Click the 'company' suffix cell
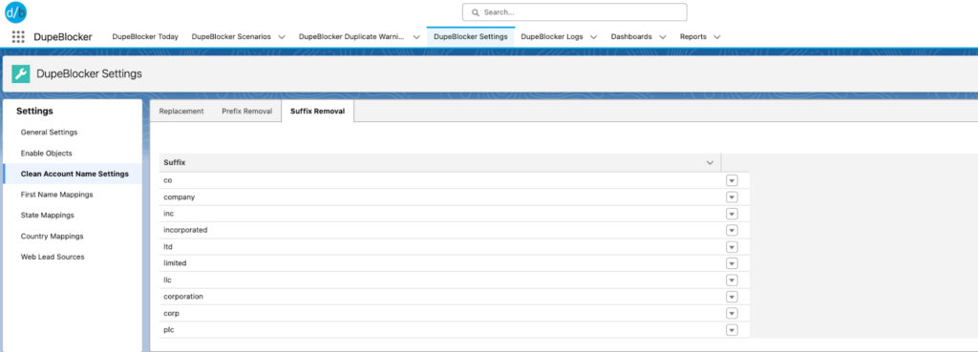Viewport: 978px width, 352px height. tap(439, 197)
